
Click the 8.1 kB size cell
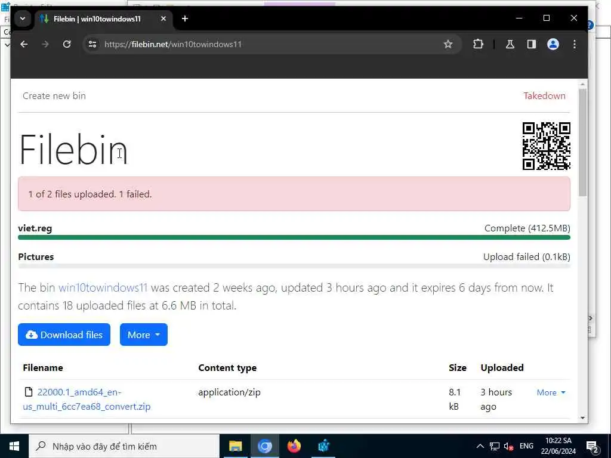tap(455, 399)
